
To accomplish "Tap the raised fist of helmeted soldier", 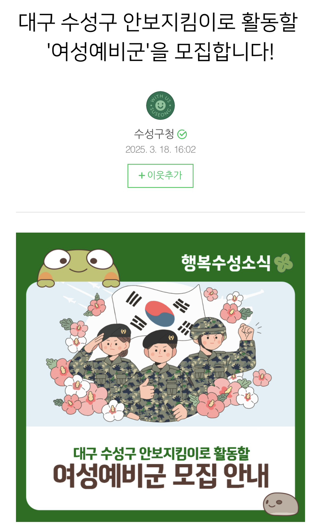I will tap(247, 331).
